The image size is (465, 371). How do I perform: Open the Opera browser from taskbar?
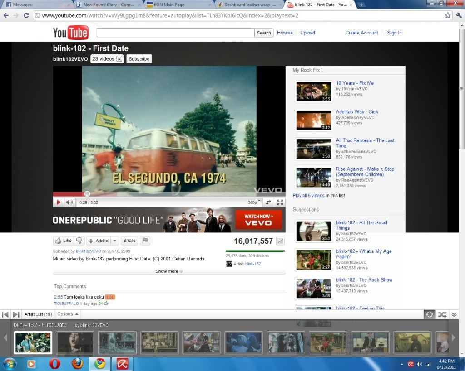[55, 364]
